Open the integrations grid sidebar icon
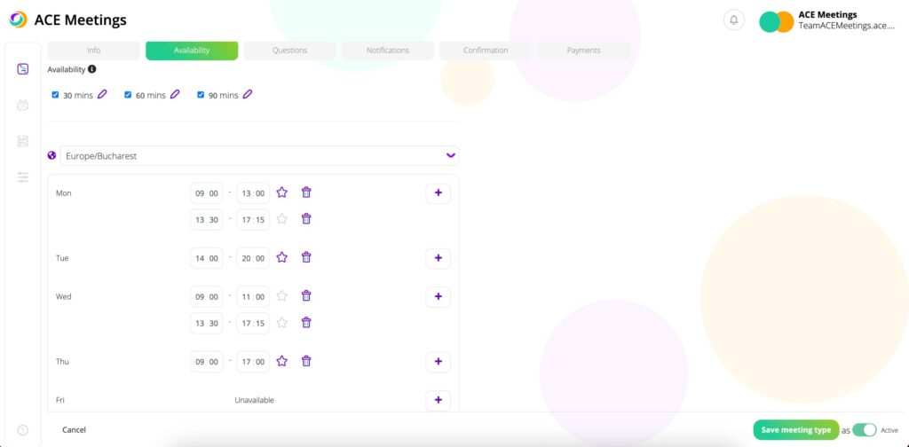909x447 pixels. point(22,141)
